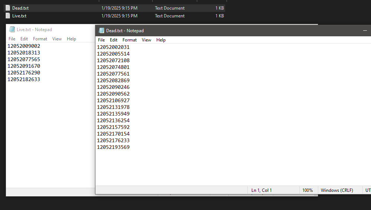Open File menu in Live.txt Notepad
The height and width of the screenshot is (210, 371).
(x=12, y=39)
